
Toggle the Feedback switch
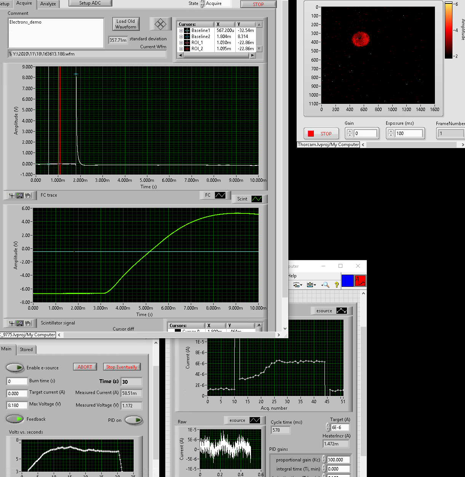click(x=15, y=419)
